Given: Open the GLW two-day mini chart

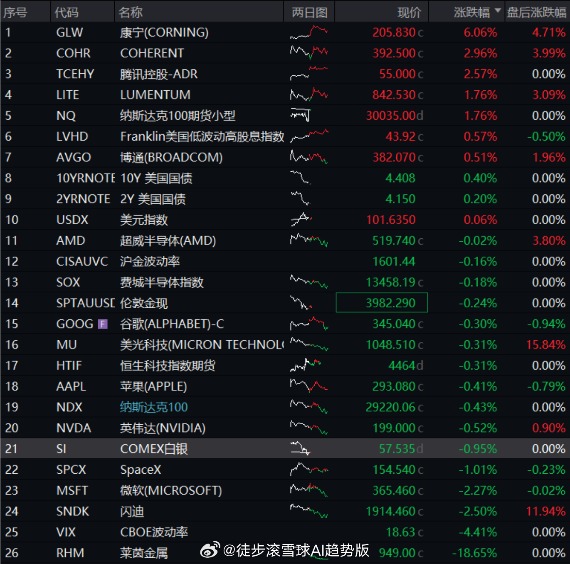Looking at the screenshot, I should pos(309,32).
